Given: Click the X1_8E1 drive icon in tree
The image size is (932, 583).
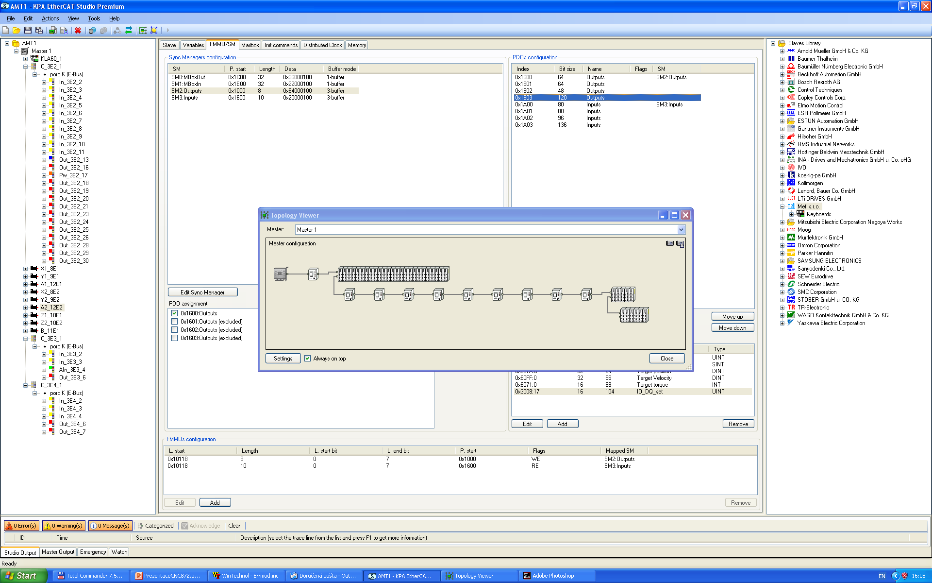Looking at the screenshot, I should (x=34, y=269).
